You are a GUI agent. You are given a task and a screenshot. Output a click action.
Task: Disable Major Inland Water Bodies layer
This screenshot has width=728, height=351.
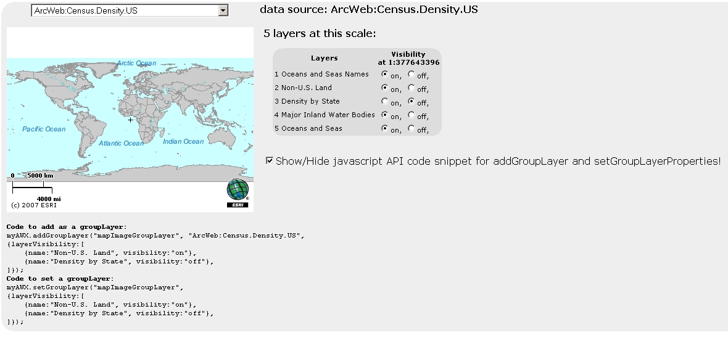(x=412, y=114)
